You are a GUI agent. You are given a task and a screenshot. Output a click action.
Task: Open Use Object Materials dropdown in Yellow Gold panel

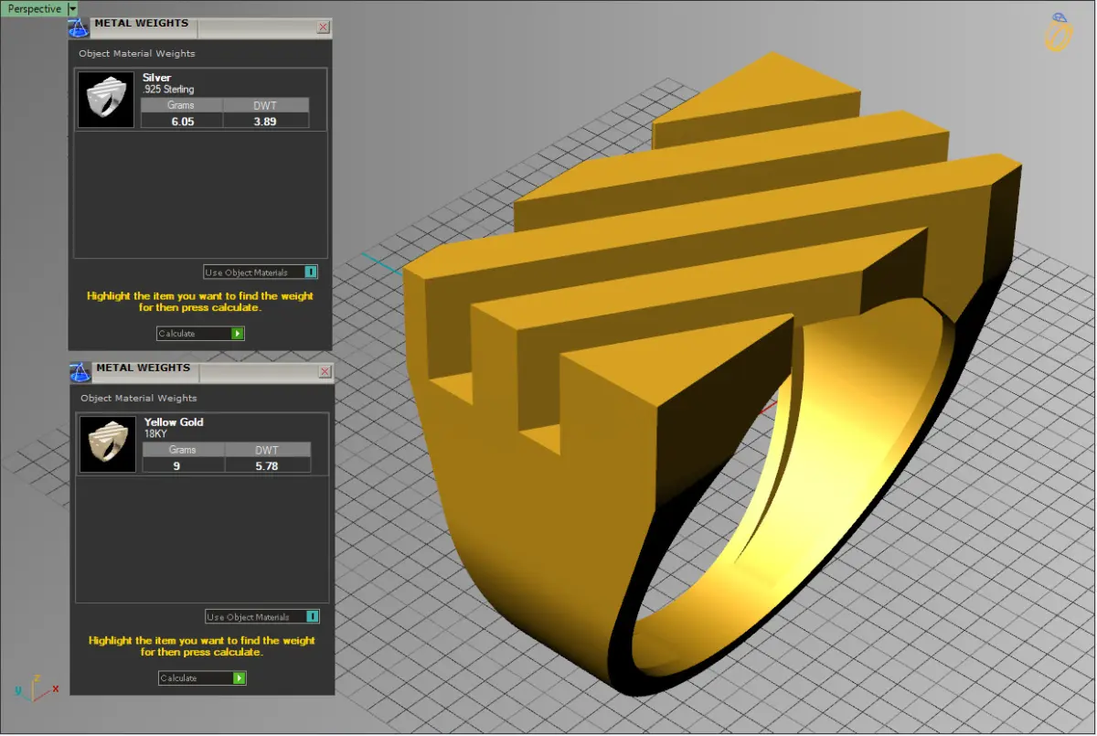262,616
